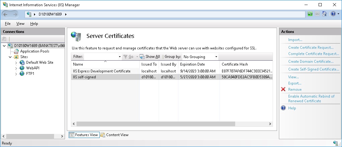Screen dimensions: 342x147
Task: Click the Stop icon in toolbar
Action: [317, 14]
